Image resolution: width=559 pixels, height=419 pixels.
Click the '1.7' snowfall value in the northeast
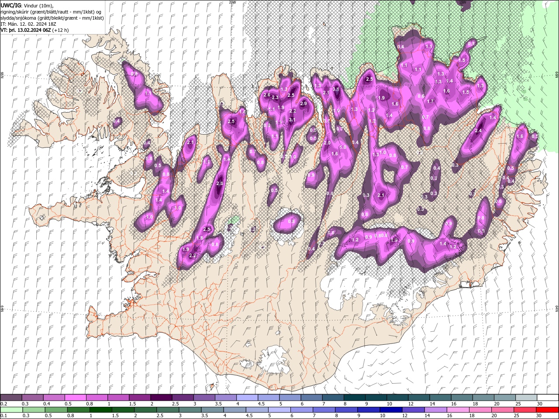click(x=430, y=101)
